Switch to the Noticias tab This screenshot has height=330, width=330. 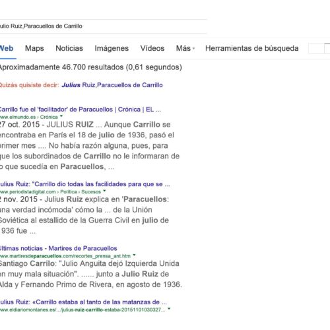(69, 48)
